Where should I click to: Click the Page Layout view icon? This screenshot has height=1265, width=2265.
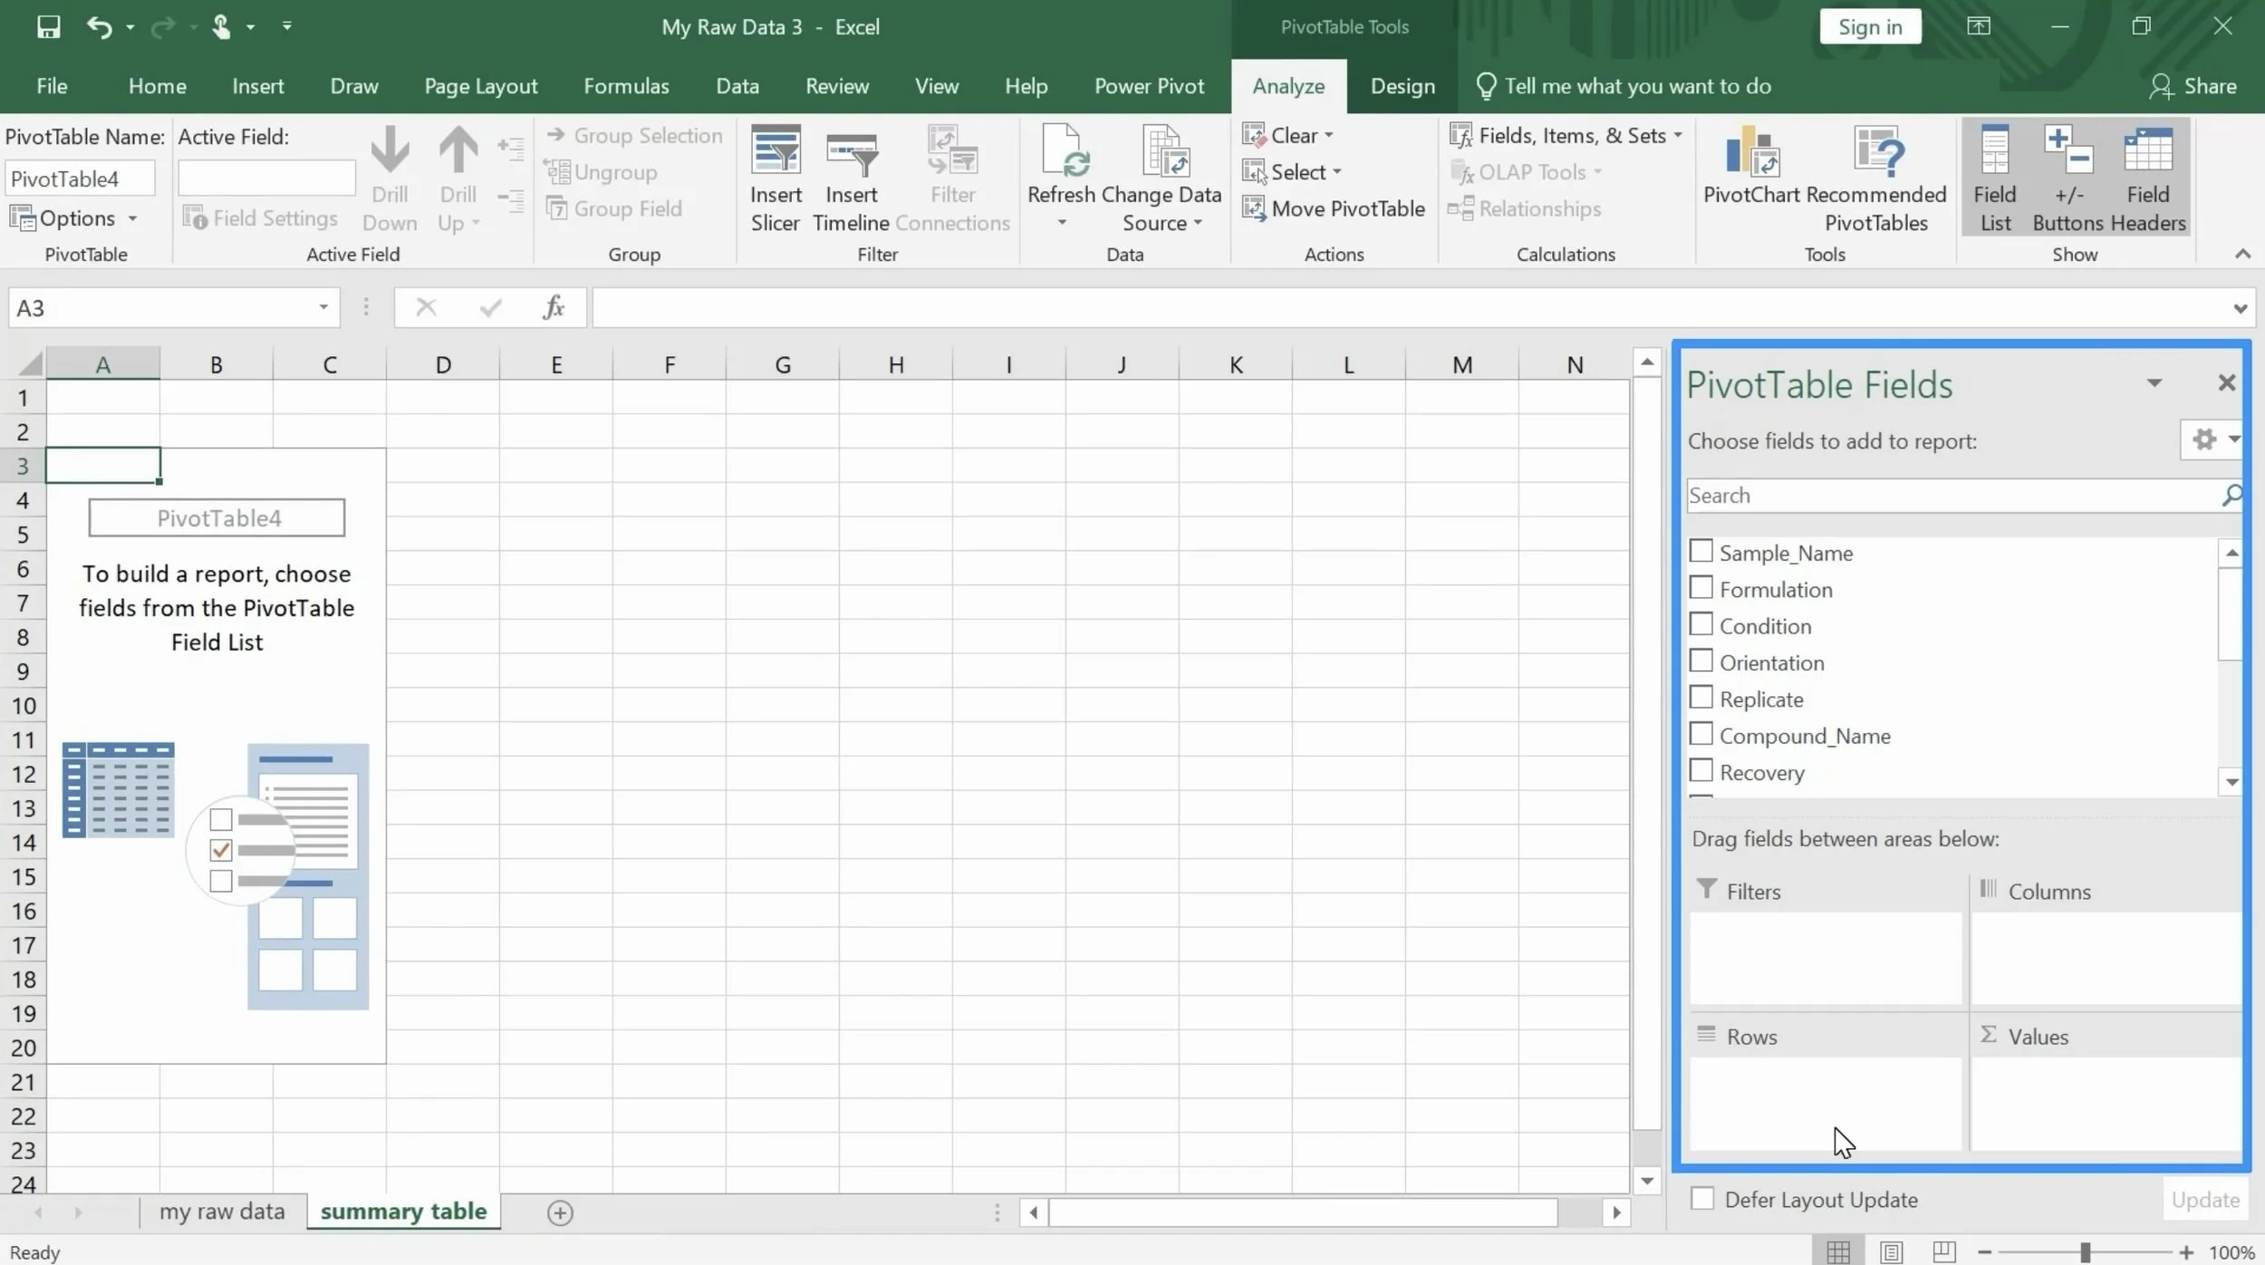(1891, 1252)
